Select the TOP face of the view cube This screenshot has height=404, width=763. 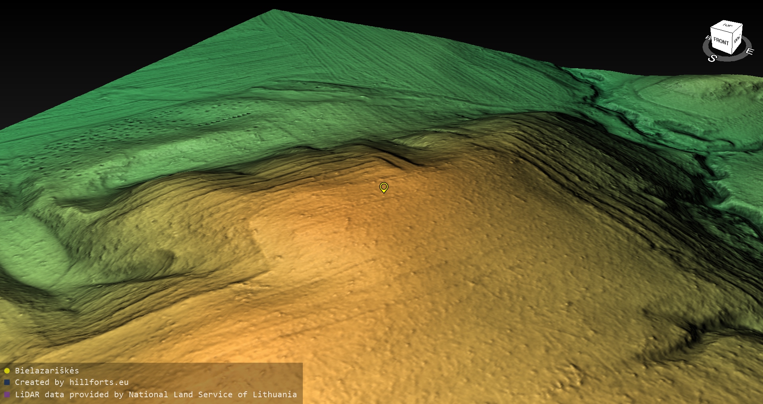click(727, 26)
